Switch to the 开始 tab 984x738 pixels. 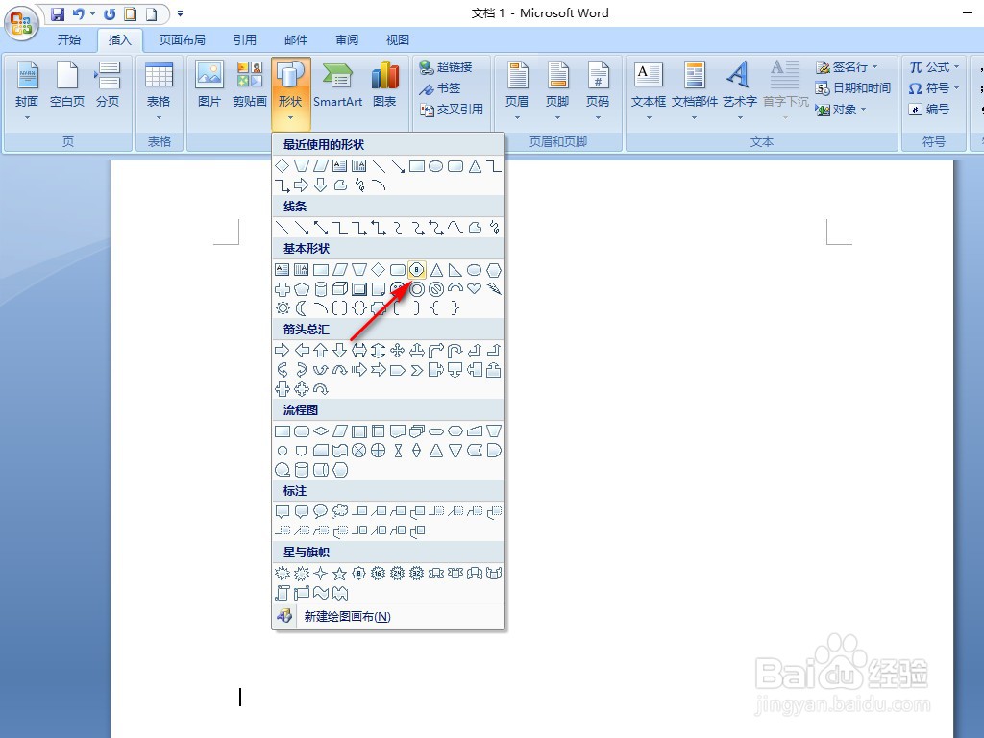click(x=69, y=40)
